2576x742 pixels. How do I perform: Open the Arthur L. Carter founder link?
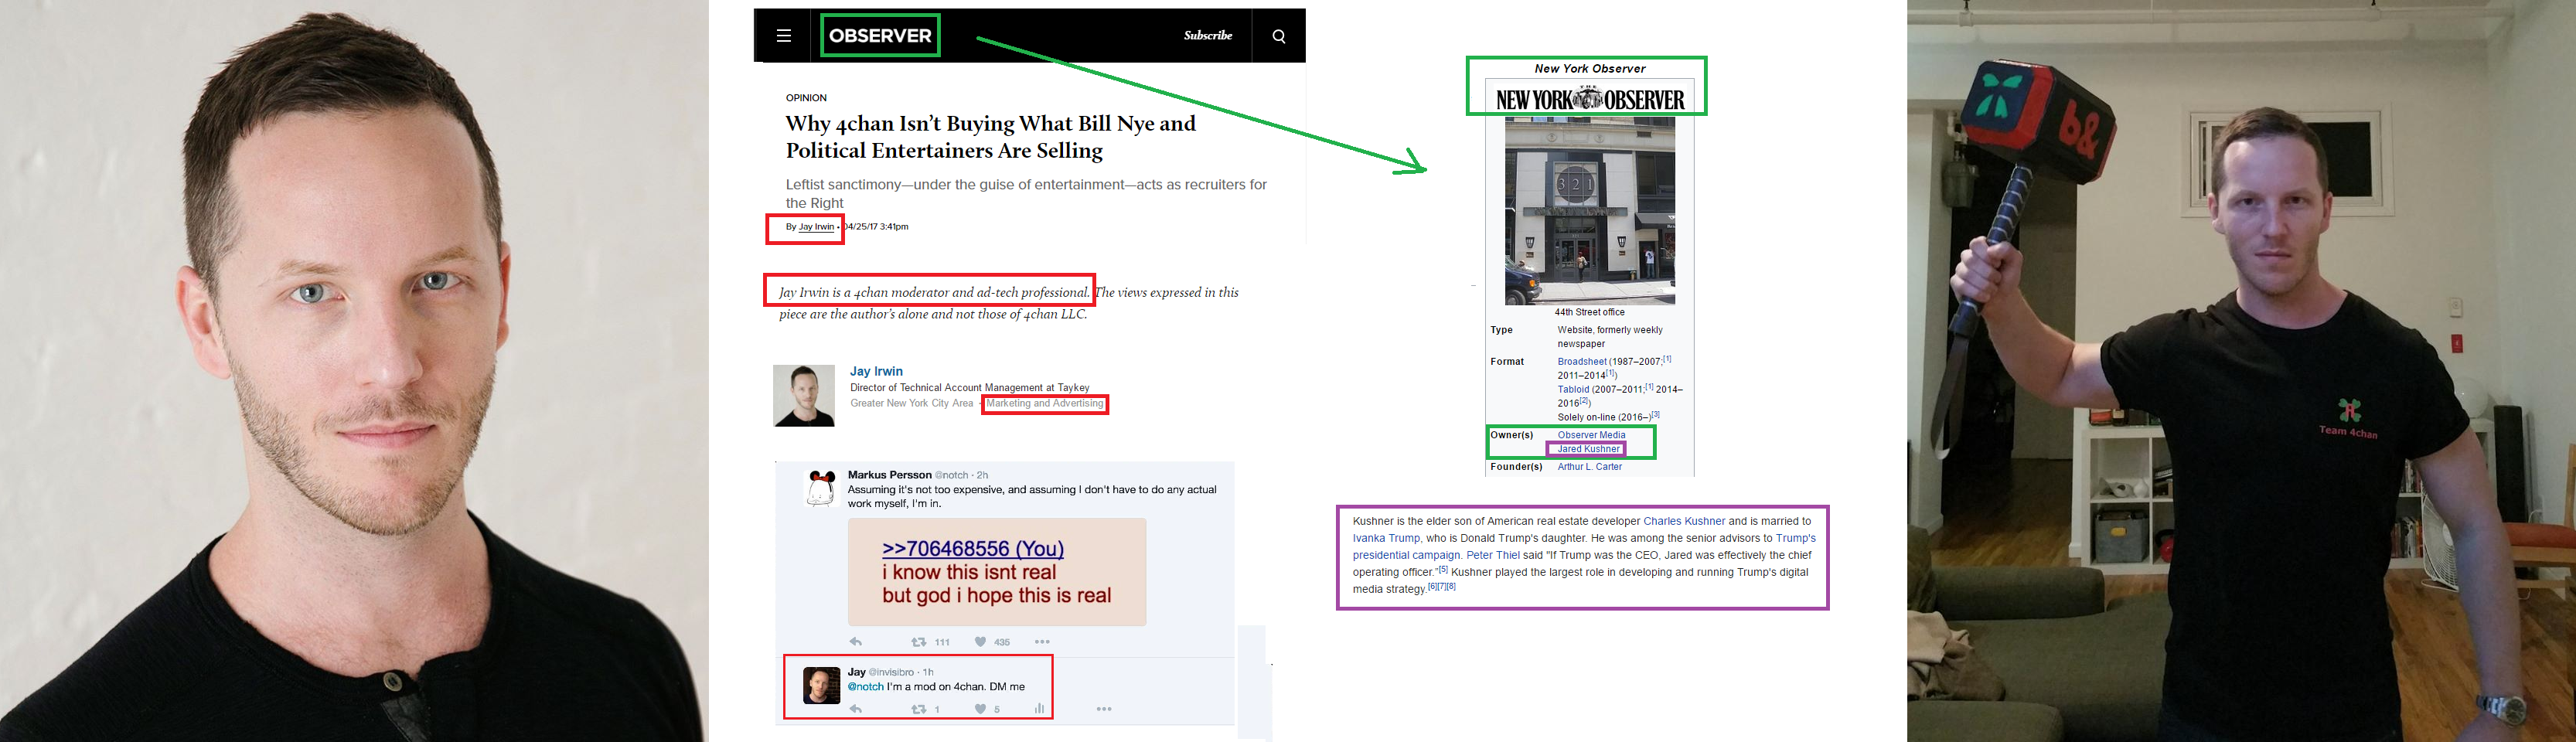pos(1590,467)
